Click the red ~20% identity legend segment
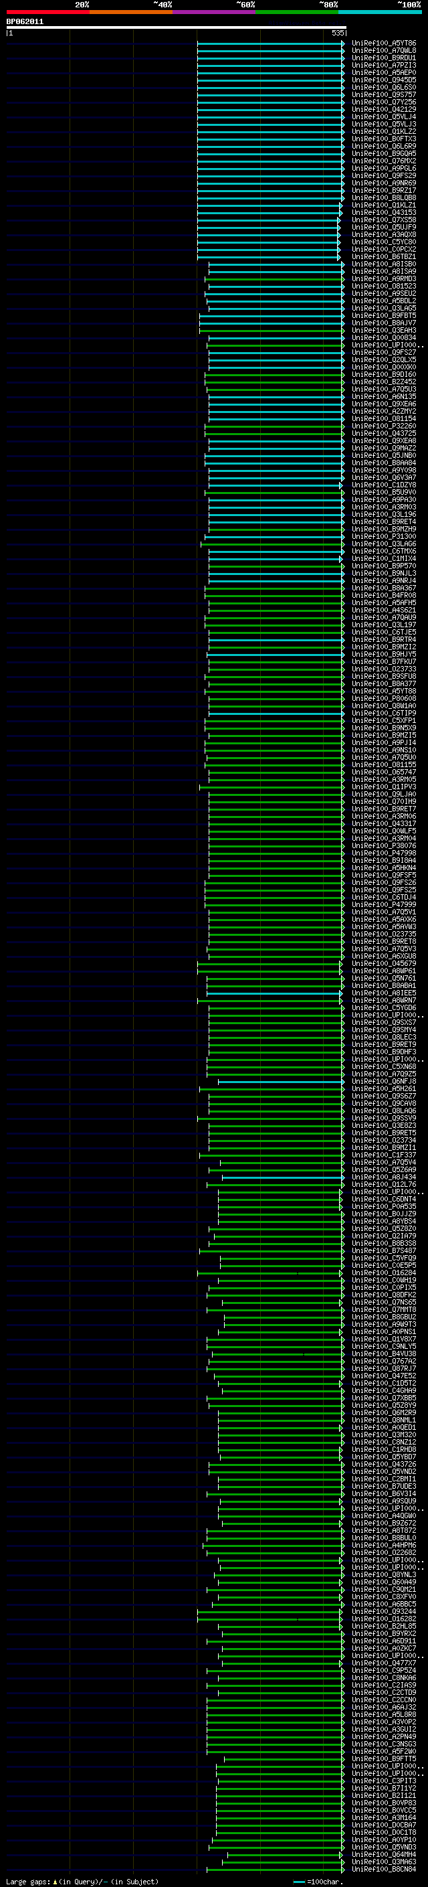Image resolution: width=428 pixels, height=1887 pixels. pyautogui.click(x=47, y=12)
